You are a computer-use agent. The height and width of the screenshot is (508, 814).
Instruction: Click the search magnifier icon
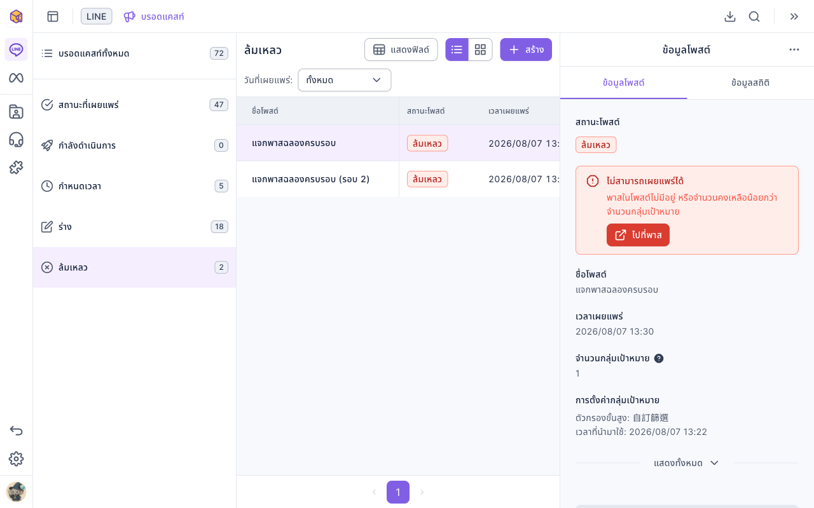pos(754,17)
